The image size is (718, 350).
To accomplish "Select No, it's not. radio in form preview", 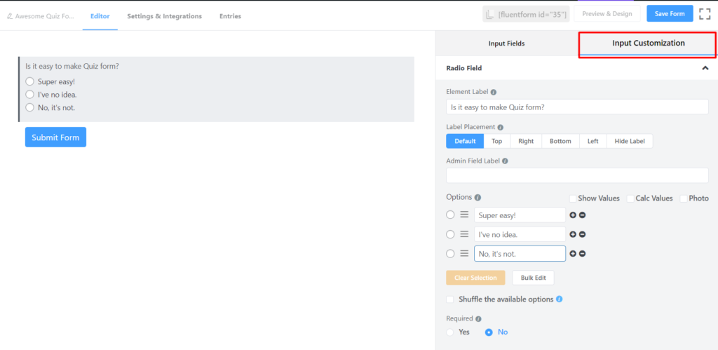I will click(29, 107).
